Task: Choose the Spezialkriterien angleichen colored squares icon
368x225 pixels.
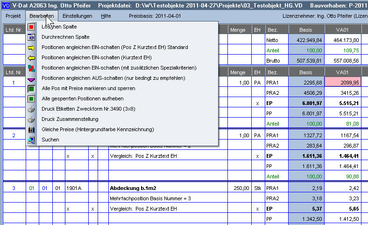Action: pos(32,68)
